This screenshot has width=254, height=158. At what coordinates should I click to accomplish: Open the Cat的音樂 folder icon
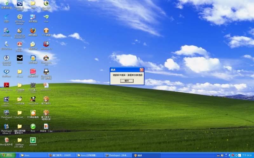[20, 100]
